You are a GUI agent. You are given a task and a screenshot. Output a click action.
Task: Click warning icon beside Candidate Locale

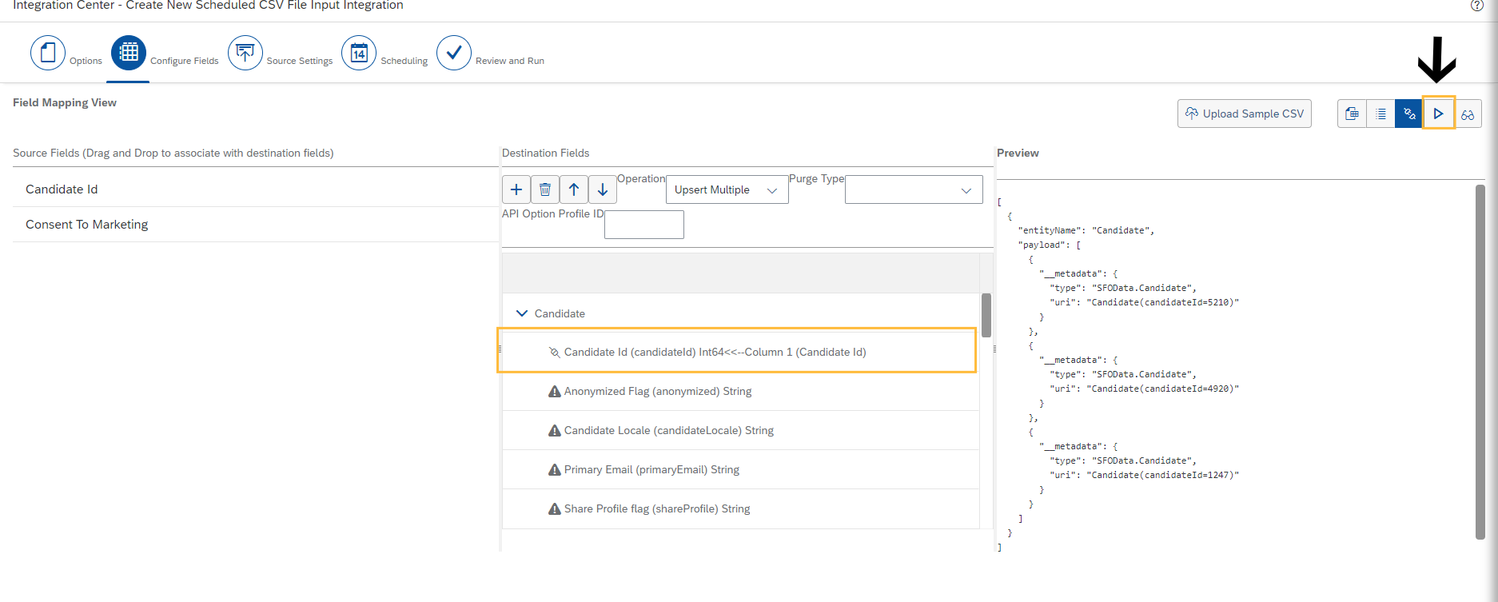(554, 430)
